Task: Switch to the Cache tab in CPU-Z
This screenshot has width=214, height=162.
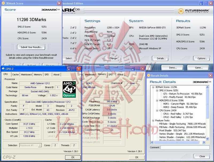Action: click(x=15, y=75)
